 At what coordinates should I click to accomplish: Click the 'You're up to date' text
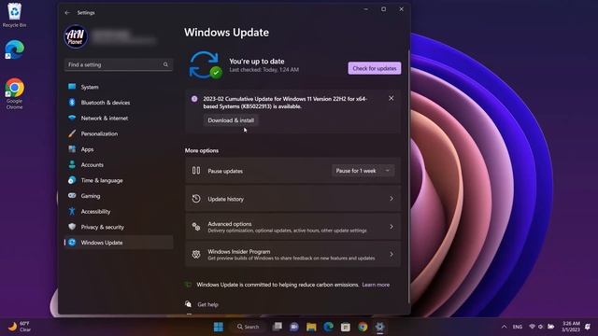257,62
